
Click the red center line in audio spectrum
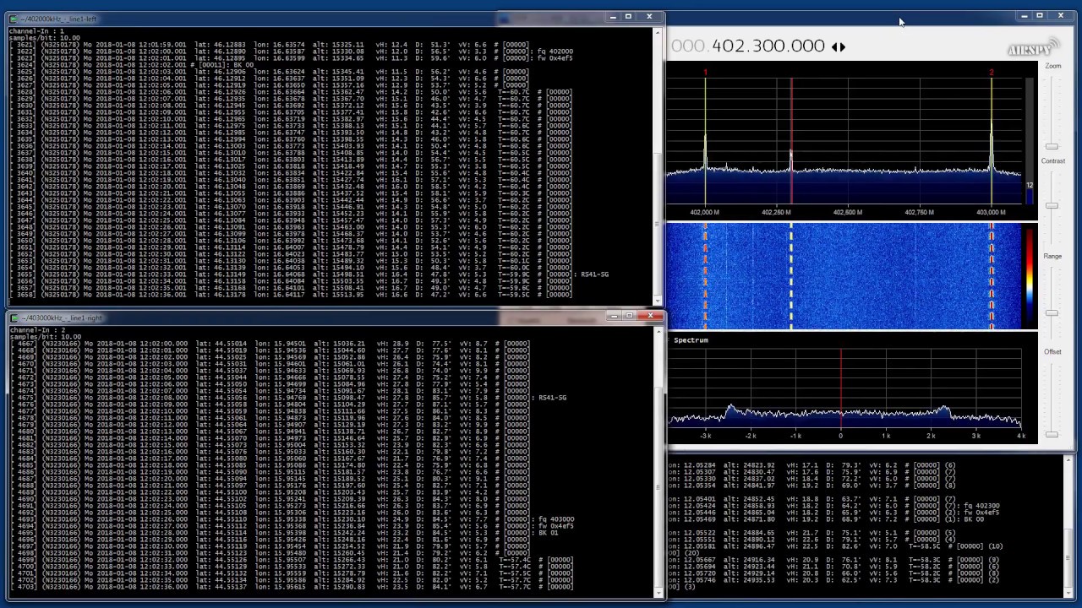840,387
